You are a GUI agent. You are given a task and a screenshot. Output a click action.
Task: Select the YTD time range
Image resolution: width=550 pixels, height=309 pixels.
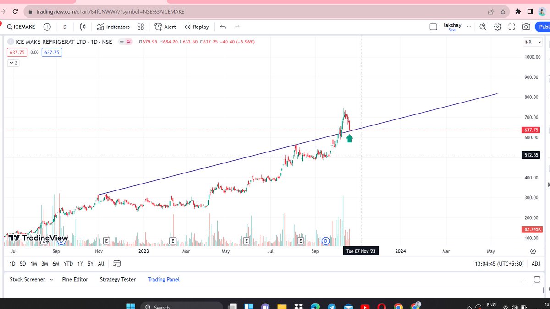pos(68,264)
